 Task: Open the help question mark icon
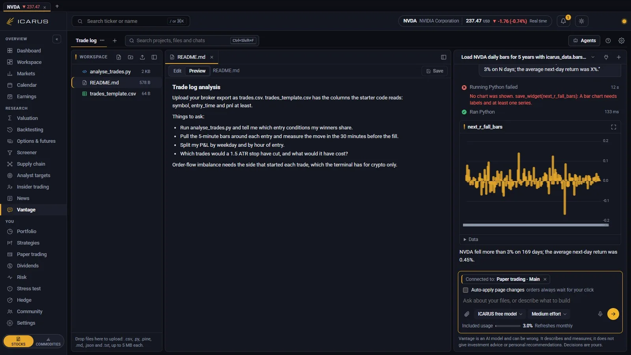coord(608,41)
